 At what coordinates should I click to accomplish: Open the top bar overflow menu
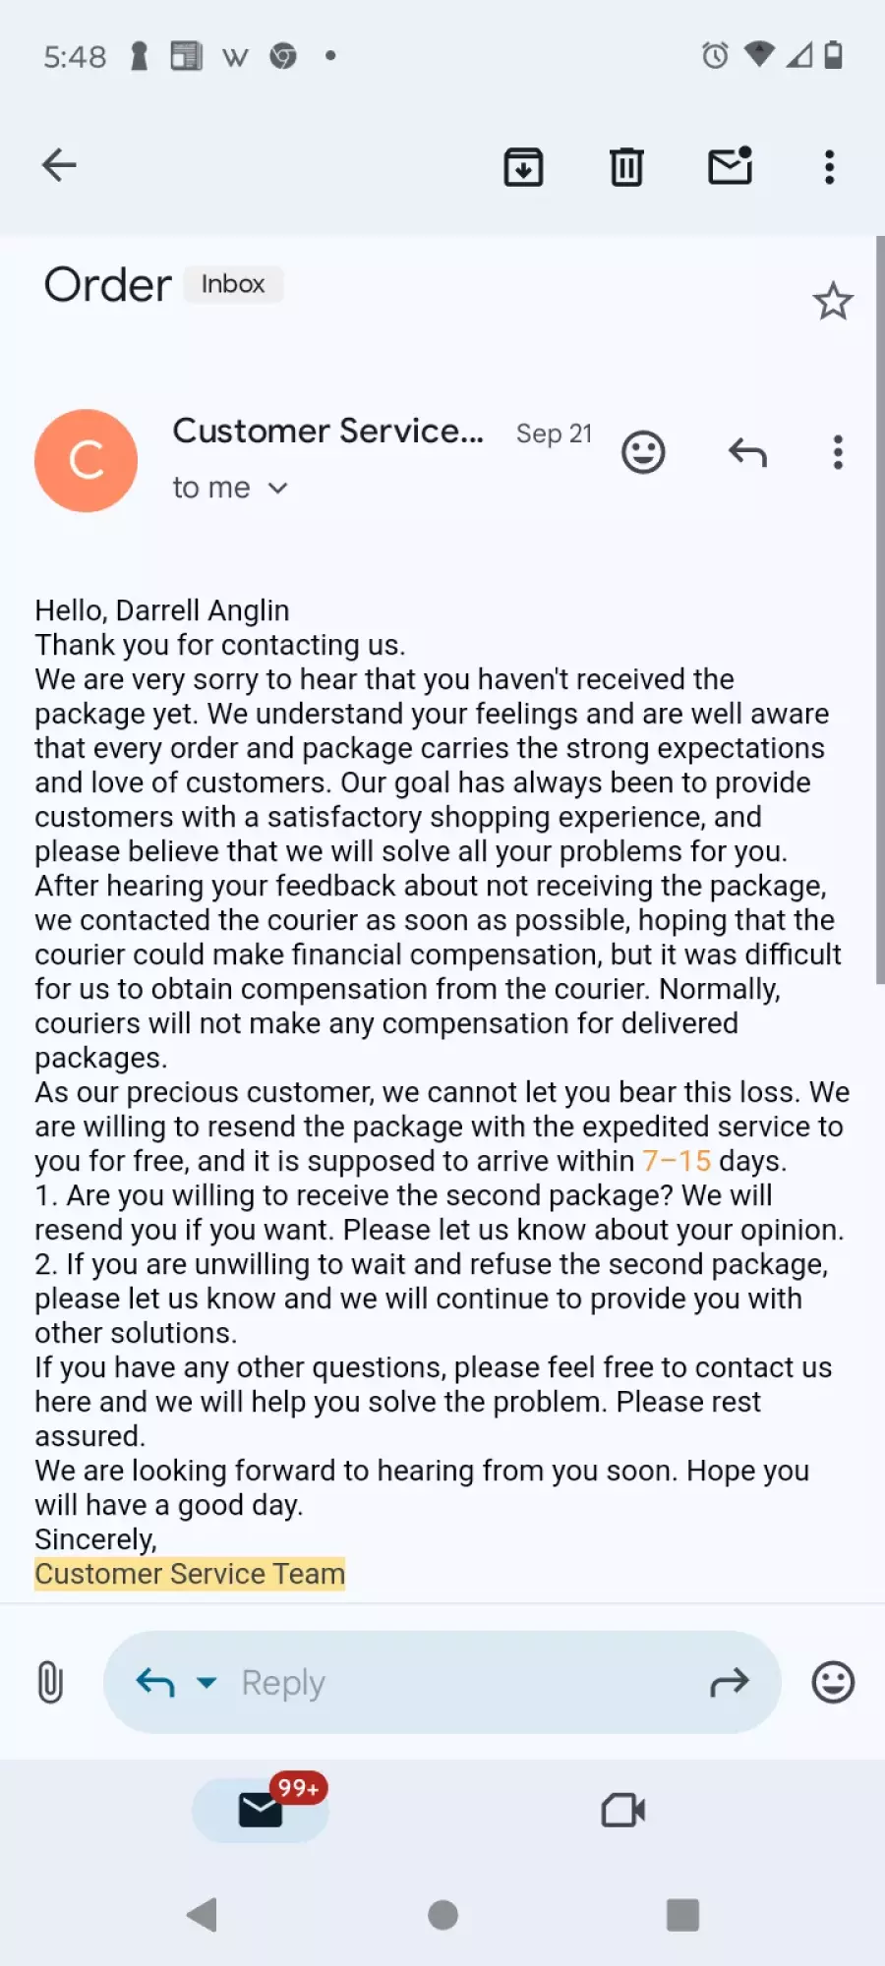pyautogui.click(x=830, y=166)
